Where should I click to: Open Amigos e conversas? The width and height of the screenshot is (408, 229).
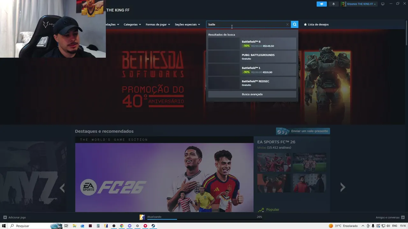pyautogui.click(x=388, y=218)
